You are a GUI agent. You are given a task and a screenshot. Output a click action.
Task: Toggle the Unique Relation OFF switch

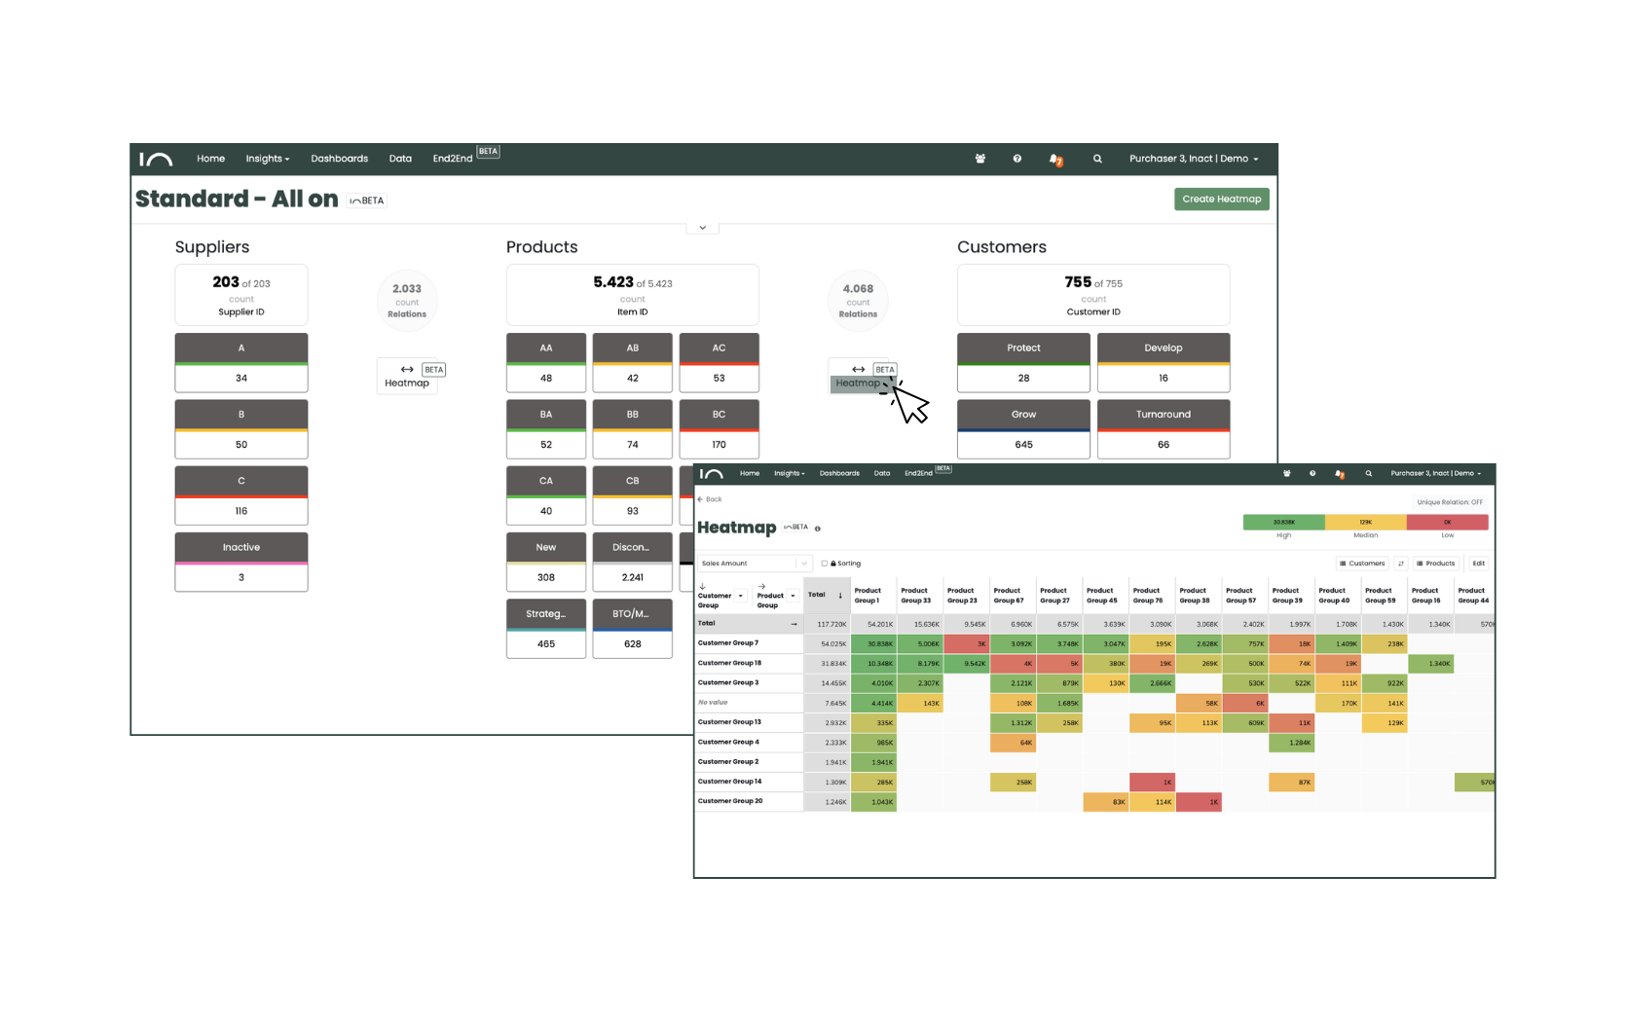click(1449, 502)
